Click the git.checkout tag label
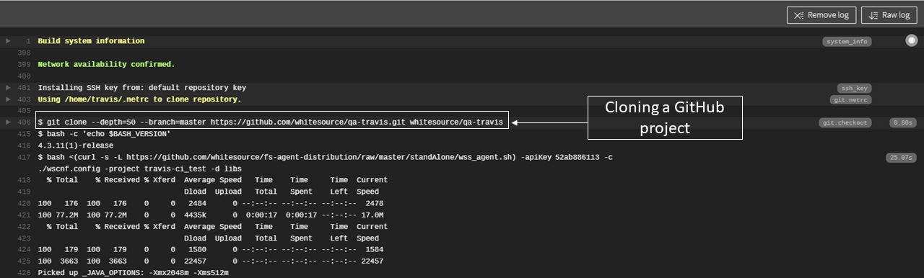The width and height of the screenshot is (924, 278). (845, 123)
